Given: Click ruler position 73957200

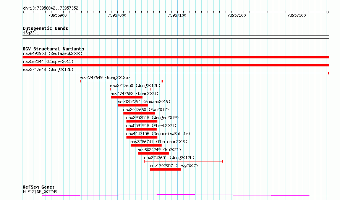Looking at the screenshot, I should [237, 15].
